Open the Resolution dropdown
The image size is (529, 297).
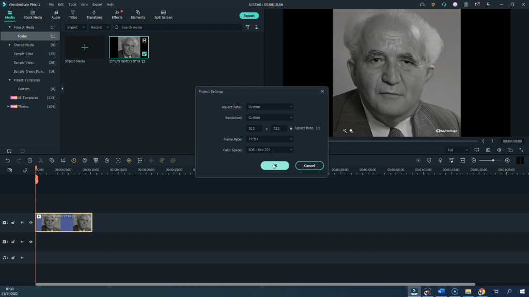pos(270,118)
